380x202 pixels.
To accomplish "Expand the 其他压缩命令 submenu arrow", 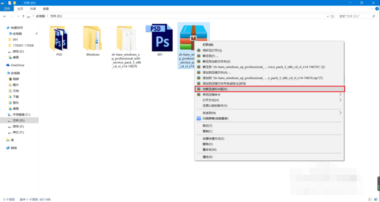I will click(340, 94).
